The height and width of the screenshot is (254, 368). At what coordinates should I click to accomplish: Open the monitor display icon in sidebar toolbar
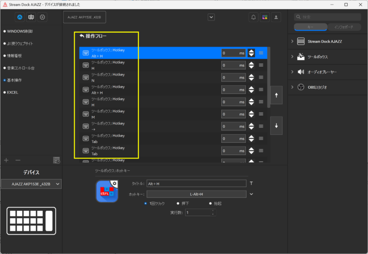coord(31,17)
